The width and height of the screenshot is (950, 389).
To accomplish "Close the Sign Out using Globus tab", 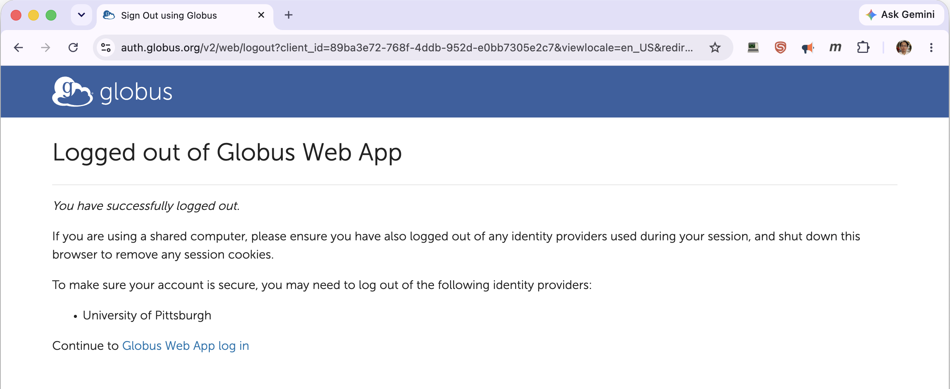I will [261, 15].
